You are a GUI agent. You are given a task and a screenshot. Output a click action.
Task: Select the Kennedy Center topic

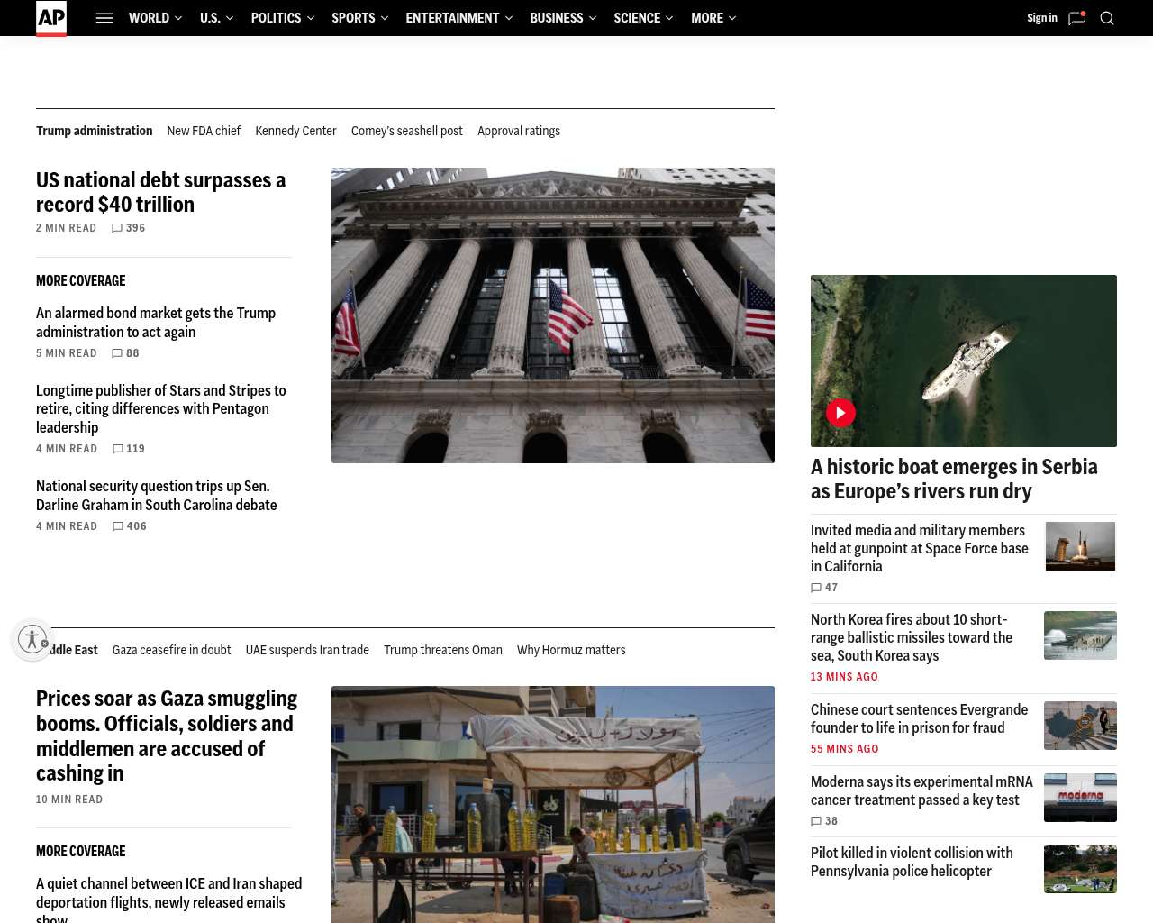[295, 131]
